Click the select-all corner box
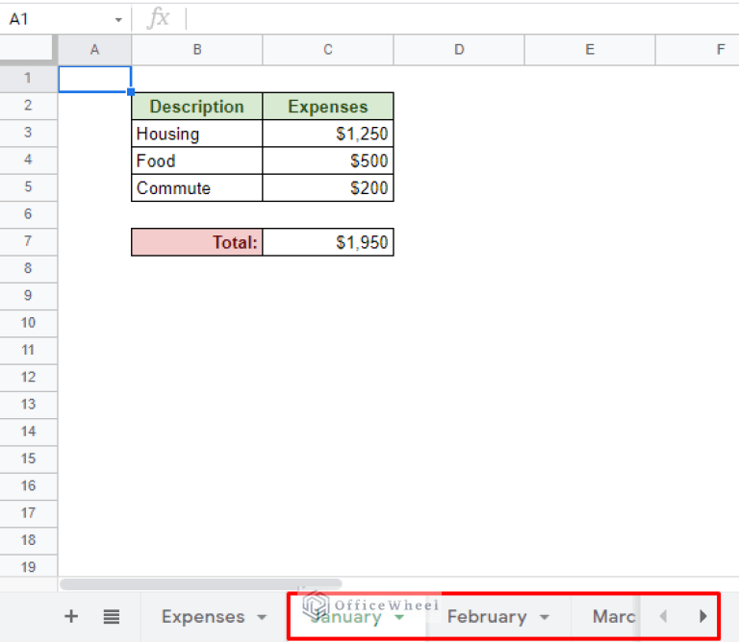Viewport: 739px width, 642px height. click(x=29, y=50)
